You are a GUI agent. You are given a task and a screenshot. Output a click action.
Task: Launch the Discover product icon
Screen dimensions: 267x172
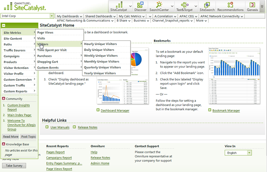coord(140,6)
